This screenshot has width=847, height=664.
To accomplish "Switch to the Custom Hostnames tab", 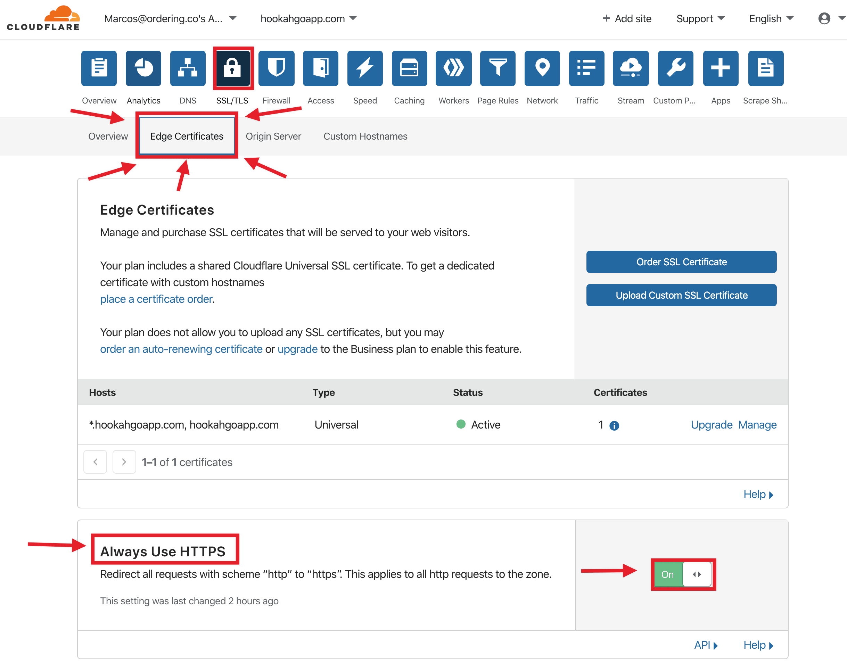I will pyautogui.click(x=365, y=136).
